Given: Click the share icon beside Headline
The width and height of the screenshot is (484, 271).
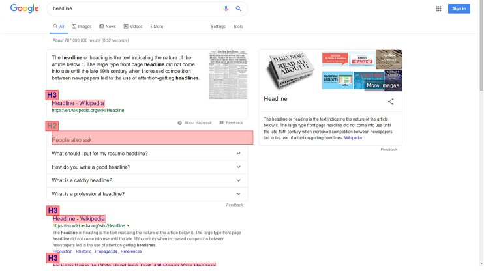Looking at the screenshot, I should pos(391,102).
